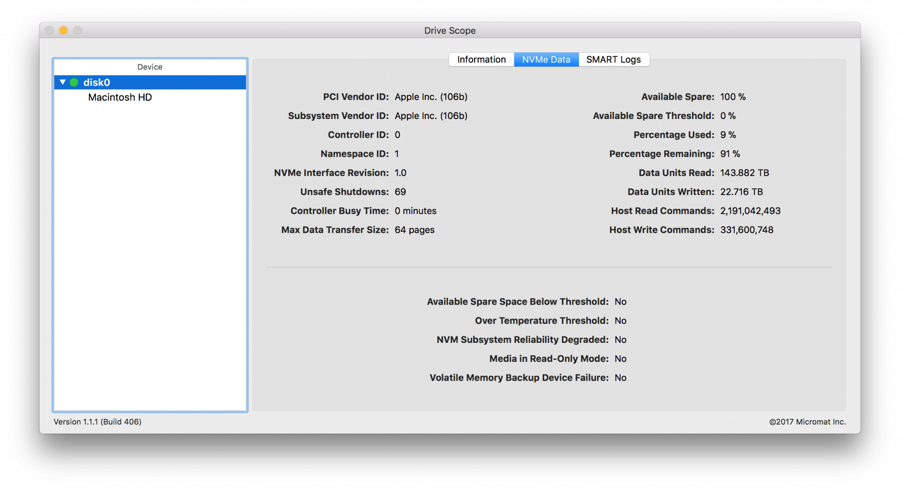Screen dimensions: 900x490
Task: Click the Host Write Commands value 331,600,748
Action: pyautogui.click(x=747, y=230)
